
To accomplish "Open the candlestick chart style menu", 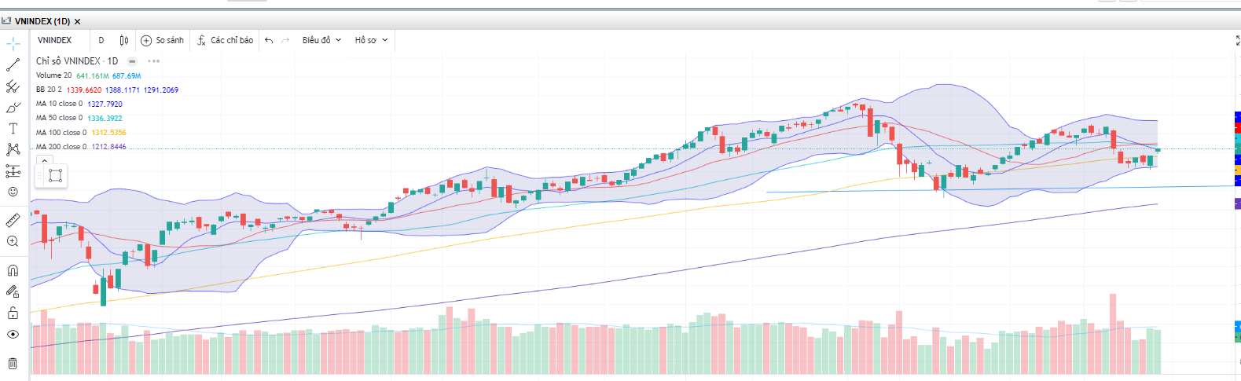I will (x=124, y=40).
